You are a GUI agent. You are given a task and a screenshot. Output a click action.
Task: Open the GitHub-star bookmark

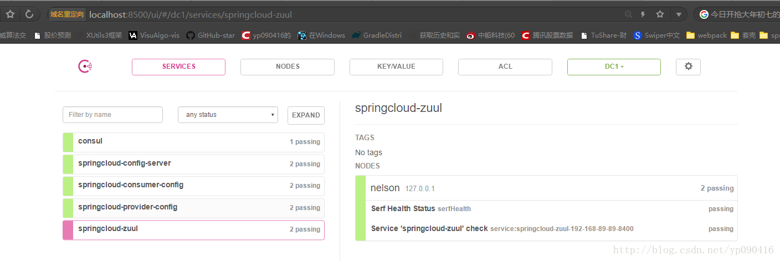click(x=211, y=35)
